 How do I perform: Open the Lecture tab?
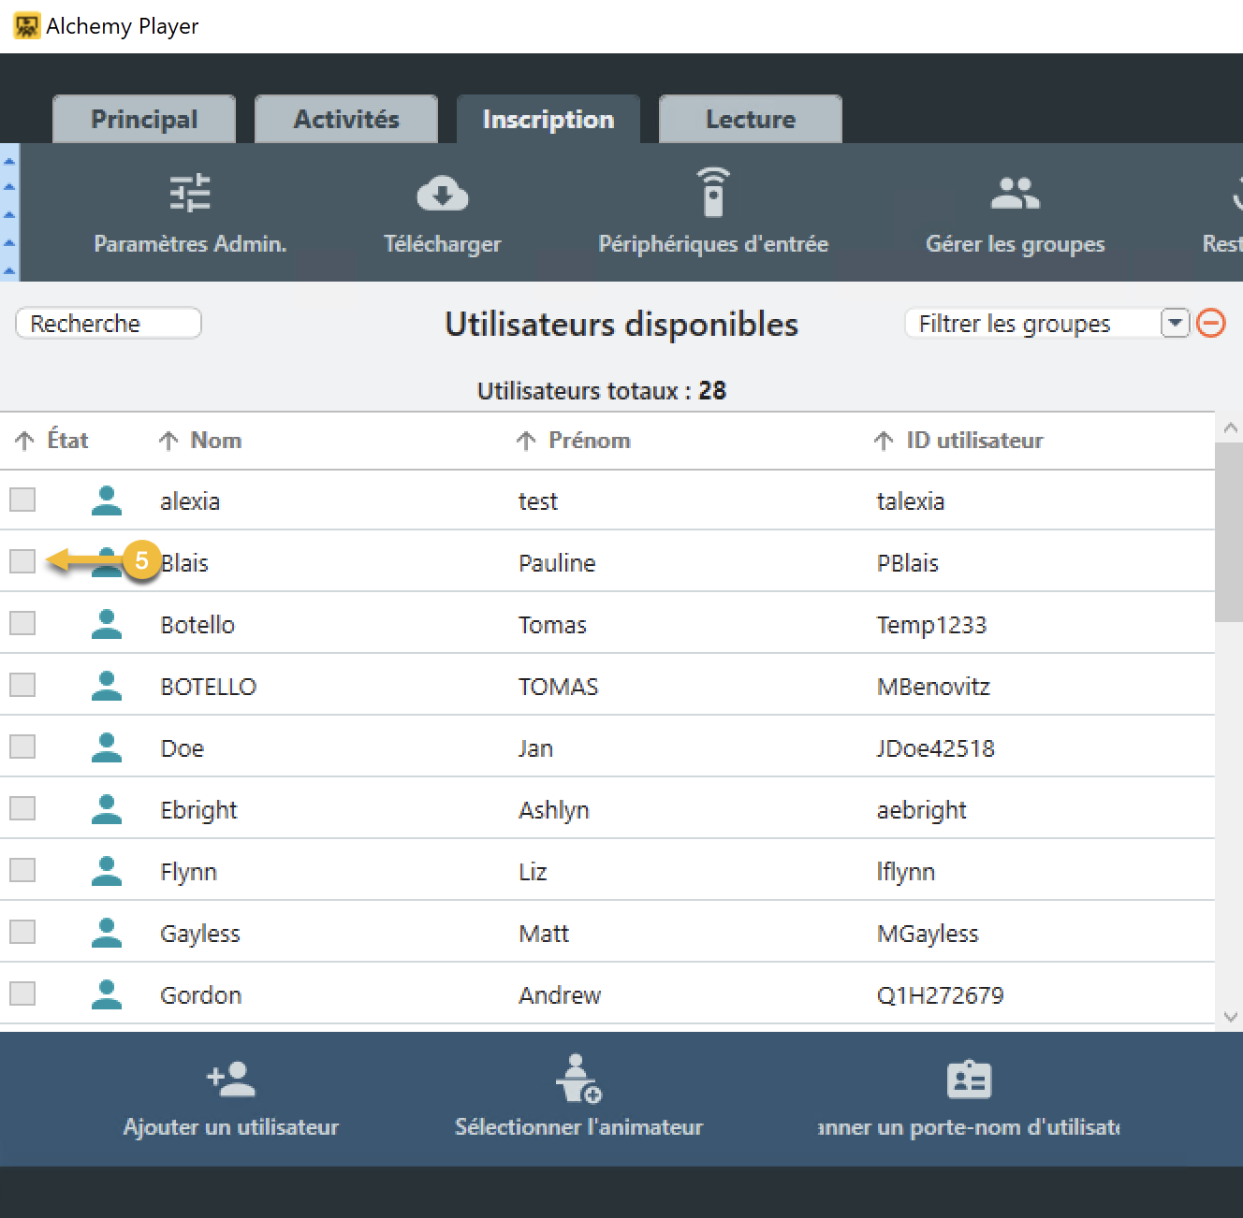pos(750,120)
